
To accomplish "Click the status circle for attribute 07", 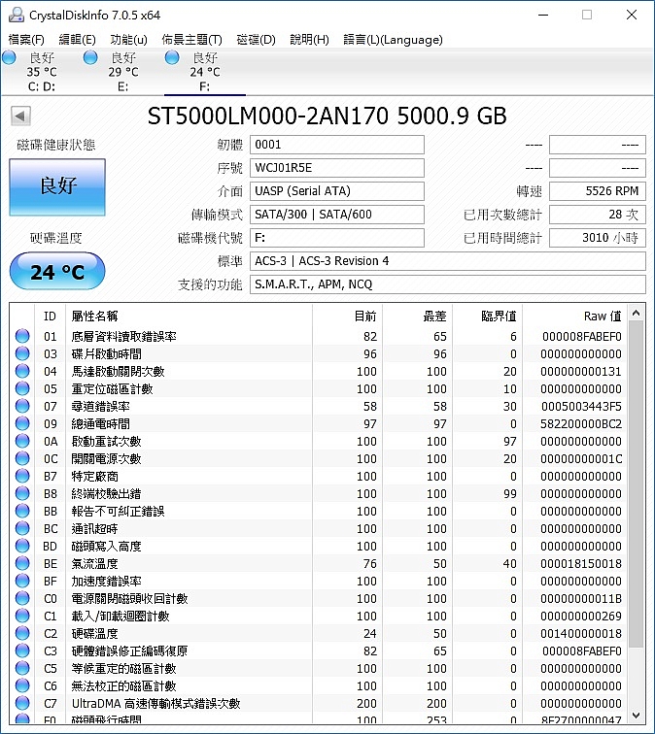I will point(22,406).
